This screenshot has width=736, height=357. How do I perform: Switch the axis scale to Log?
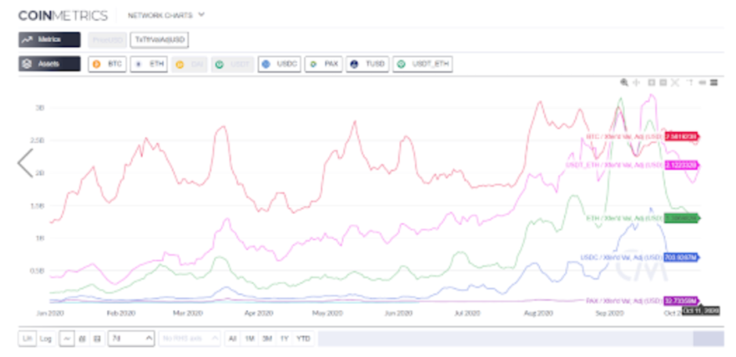(46, 338)
